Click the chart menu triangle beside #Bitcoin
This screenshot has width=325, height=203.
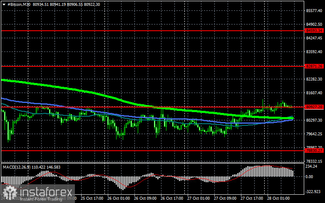pyautogui.click(x=4, y=5)
